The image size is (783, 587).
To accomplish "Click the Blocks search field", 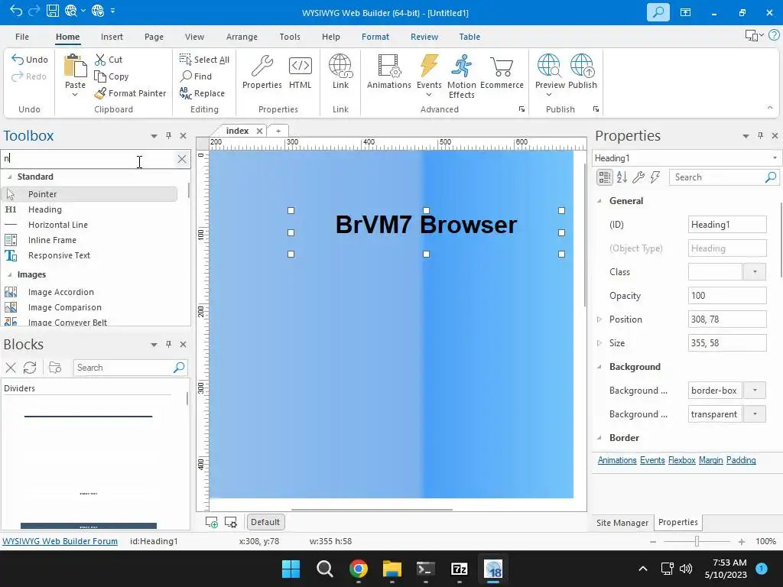I will tap(130, 368).
